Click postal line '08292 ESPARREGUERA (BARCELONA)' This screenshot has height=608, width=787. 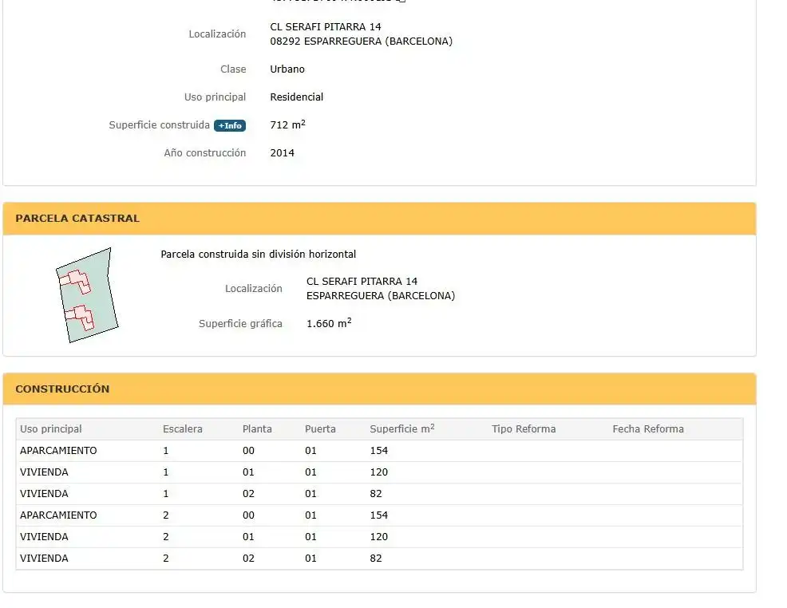[362, 41]
